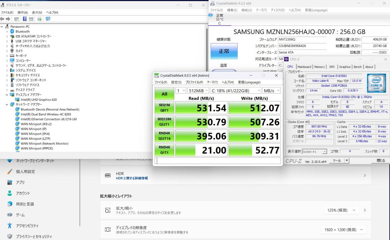Open the 表示(V) menu in Device Manager
390x240 pixels.
click(x=37, y=12)
